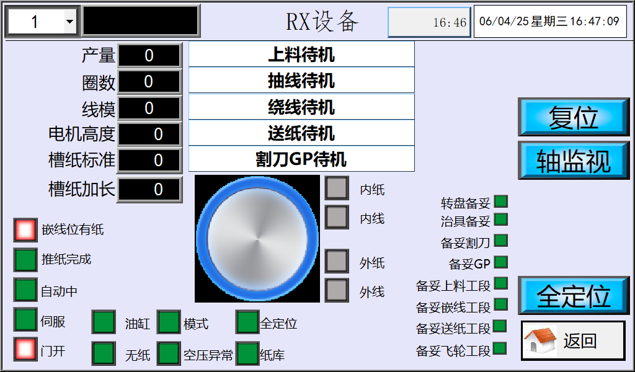
Task: Click the green 油缸 indicator lamp
Action: (104, 322)
